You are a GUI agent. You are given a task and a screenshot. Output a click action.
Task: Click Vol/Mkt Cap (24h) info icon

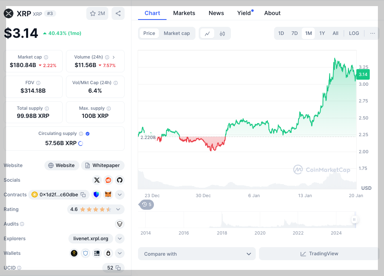tap(116, 83)
